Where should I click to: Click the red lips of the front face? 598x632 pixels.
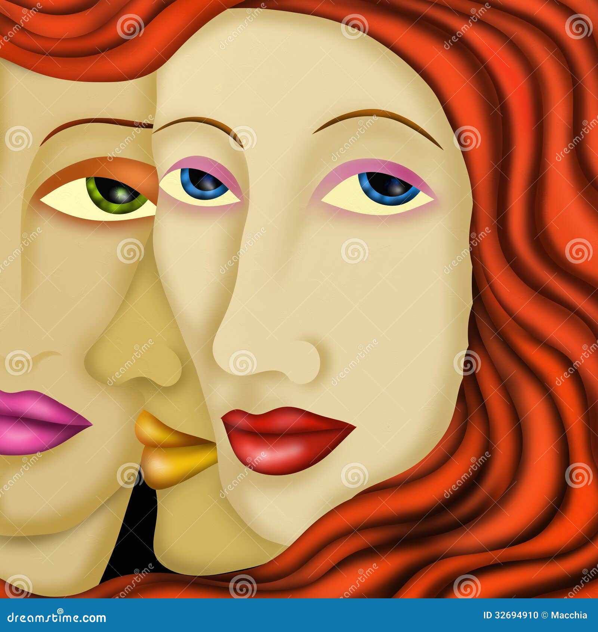[x=288, y=438]
